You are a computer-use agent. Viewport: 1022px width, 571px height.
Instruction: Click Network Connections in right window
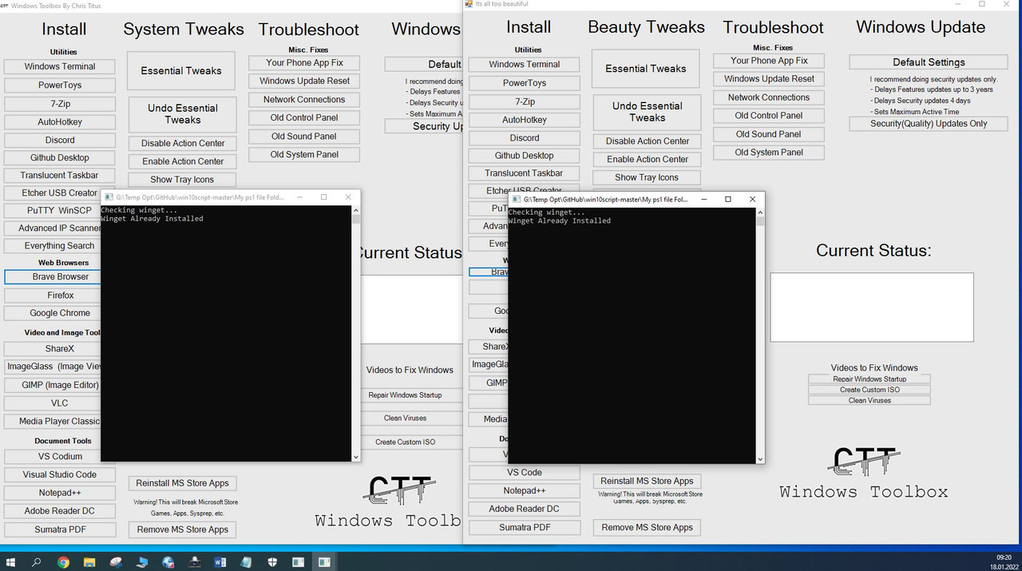coord(769,97)
